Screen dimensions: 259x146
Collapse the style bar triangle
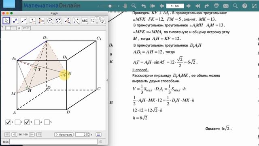(x=2, y=27)
